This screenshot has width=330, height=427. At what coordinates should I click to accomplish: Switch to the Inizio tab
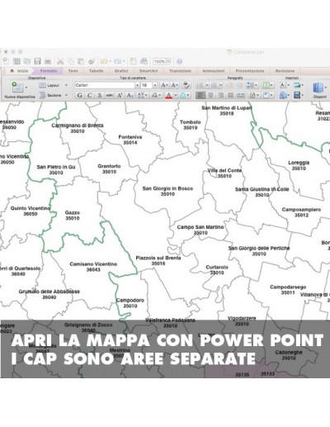tap(20, 71)
